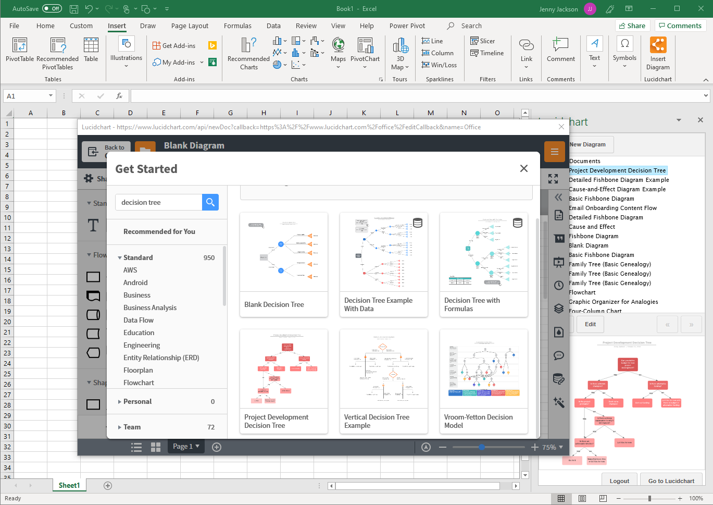Screen dimensions: 713x505
Task: Open the chat bubble icon
Action: click(559, 355)
